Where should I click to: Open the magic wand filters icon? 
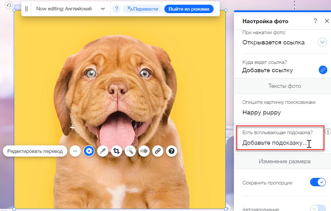click(130, 151)
